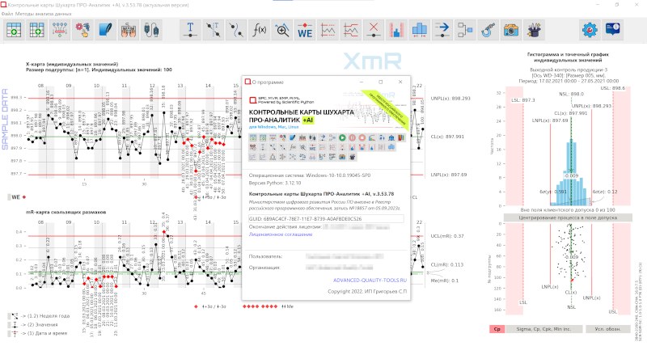Toggle WE Western Electric rules
Viewport: 647px width, 346px height.
click(305, 30)
